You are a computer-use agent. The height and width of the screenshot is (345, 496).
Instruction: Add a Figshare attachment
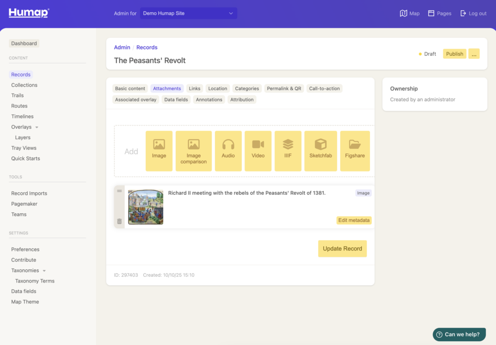[355, 151]
